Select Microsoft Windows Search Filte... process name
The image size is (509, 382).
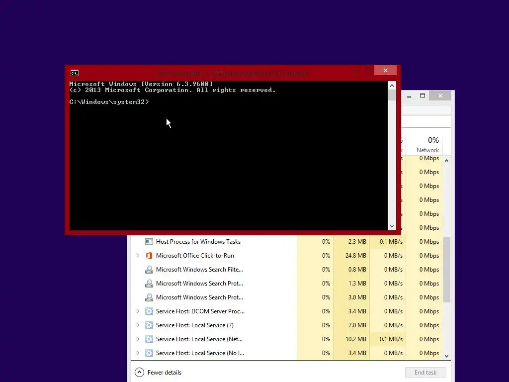click(199, 270)
